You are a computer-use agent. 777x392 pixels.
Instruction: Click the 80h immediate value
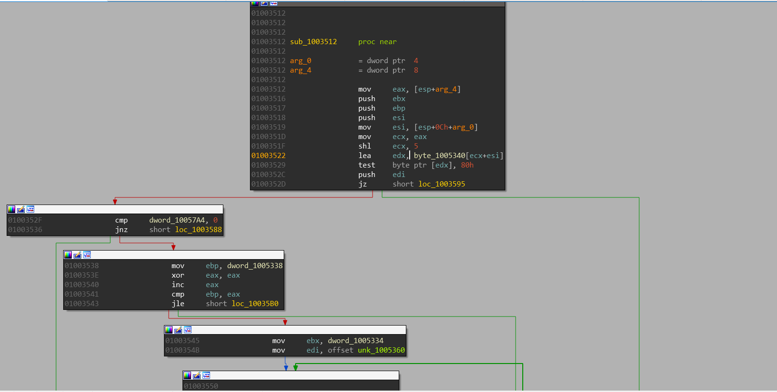[467, 165]
